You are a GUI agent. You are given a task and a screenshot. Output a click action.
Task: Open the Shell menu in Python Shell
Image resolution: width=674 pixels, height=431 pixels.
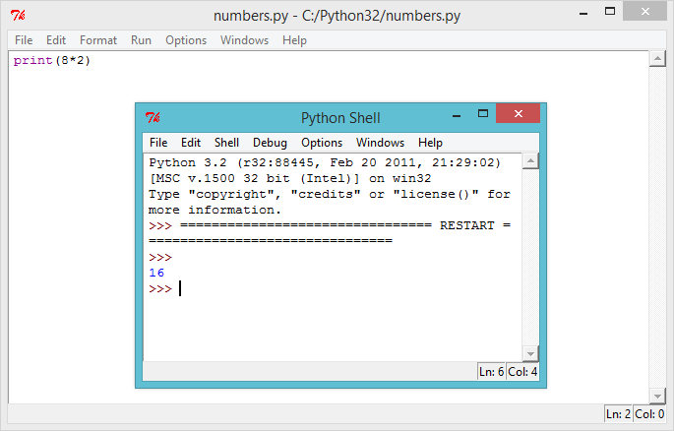[226, 143]
